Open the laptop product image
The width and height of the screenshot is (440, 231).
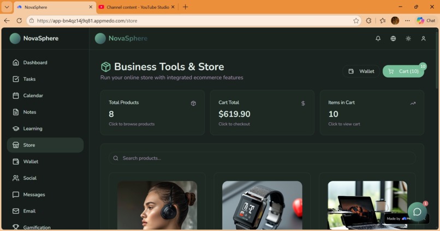point(367,205)
